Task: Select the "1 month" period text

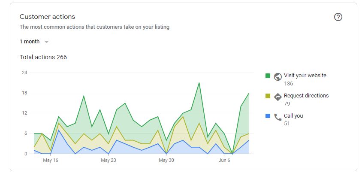Action: coord(30,42)
